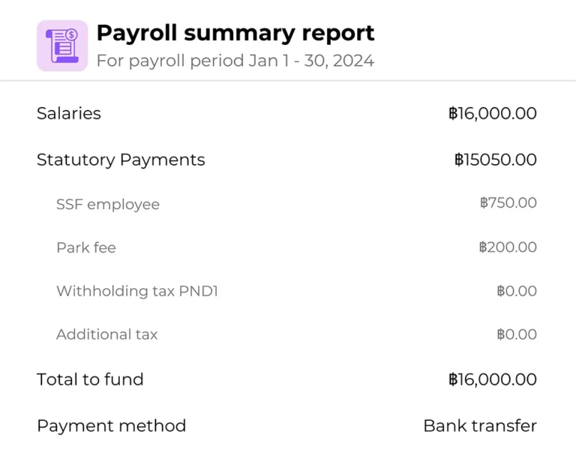This screenshot has width=576, height=453.
Task: Select the Payroll summary report title
Action: [235, 33]
